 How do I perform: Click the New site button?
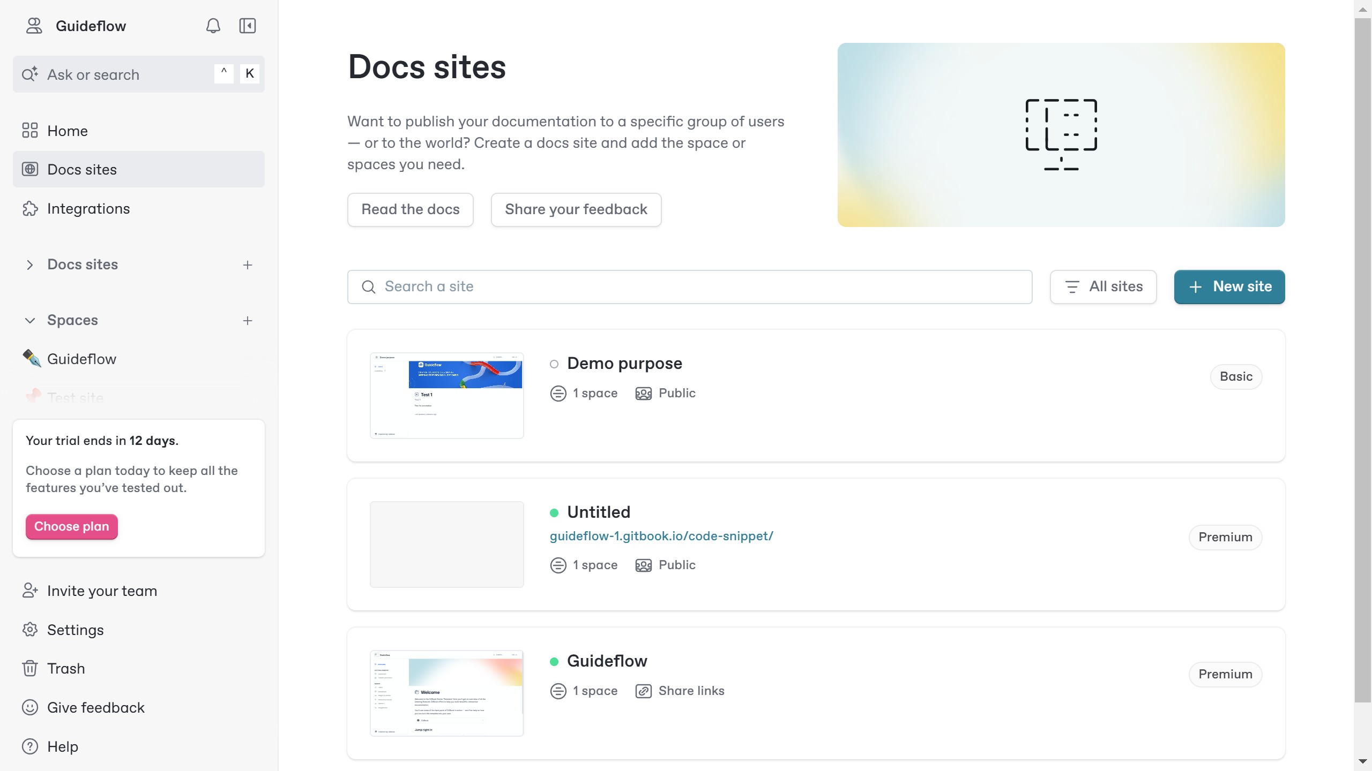point(1229,287)
